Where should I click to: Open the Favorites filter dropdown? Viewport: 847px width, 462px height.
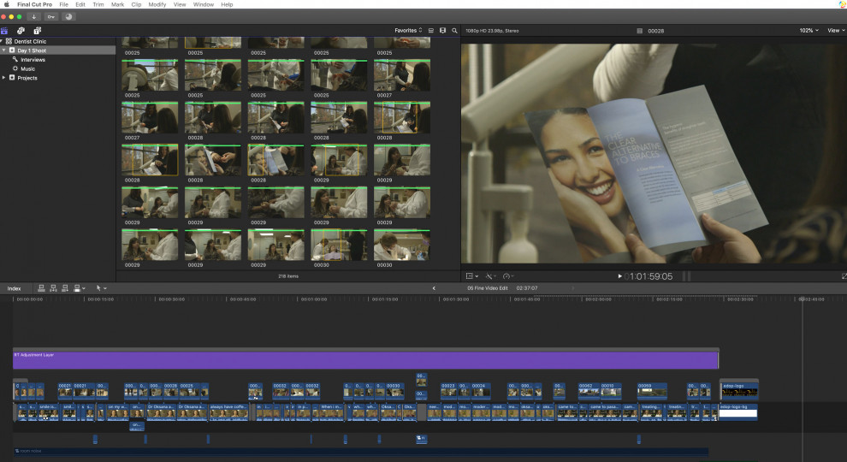[x=408, y=31]
